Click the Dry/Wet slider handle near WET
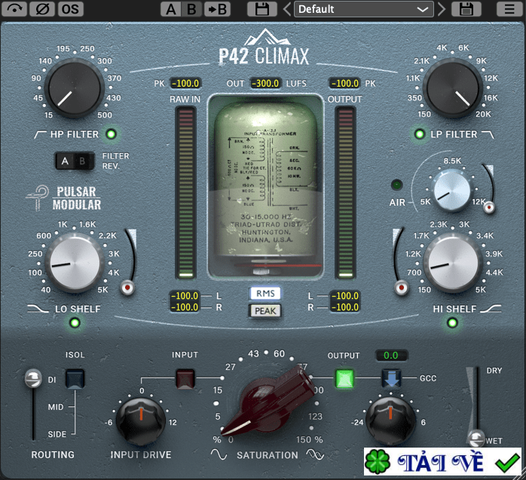The height and width of the screenshot is (480, 526). point(476,438)
